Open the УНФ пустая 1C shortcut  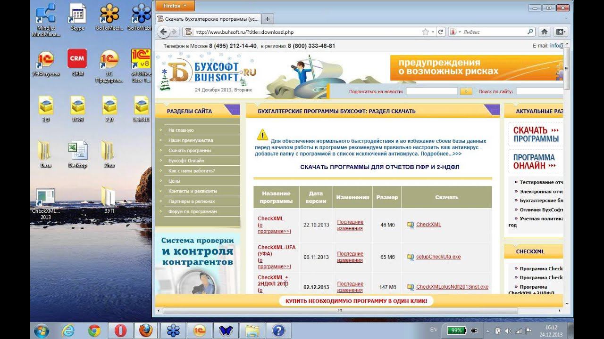(x=46, y=63)
